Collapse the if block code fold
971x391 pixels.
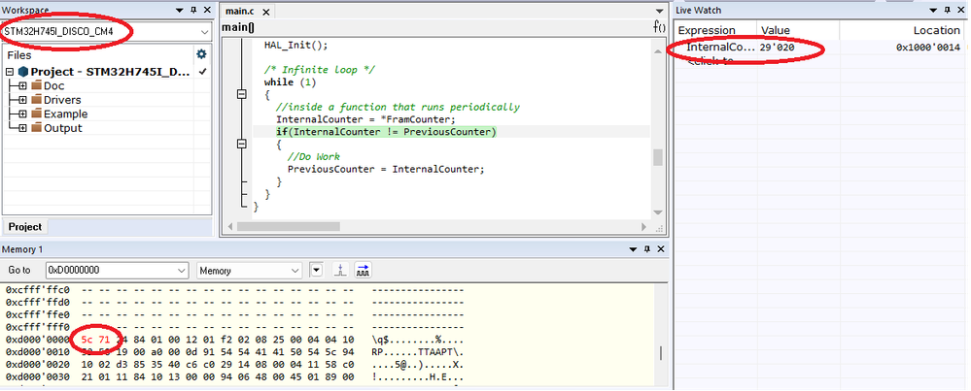(241, 144)
